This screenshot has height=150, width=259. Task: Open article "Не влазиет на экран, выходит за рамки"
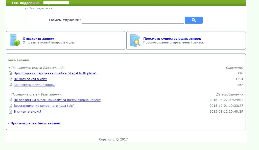tap(57, 100)
